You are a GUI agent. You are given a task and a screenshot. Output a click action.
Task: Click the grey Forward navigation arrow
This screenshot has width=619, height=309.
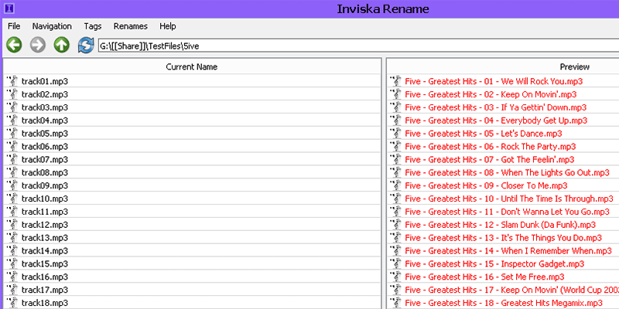[38, 46]
